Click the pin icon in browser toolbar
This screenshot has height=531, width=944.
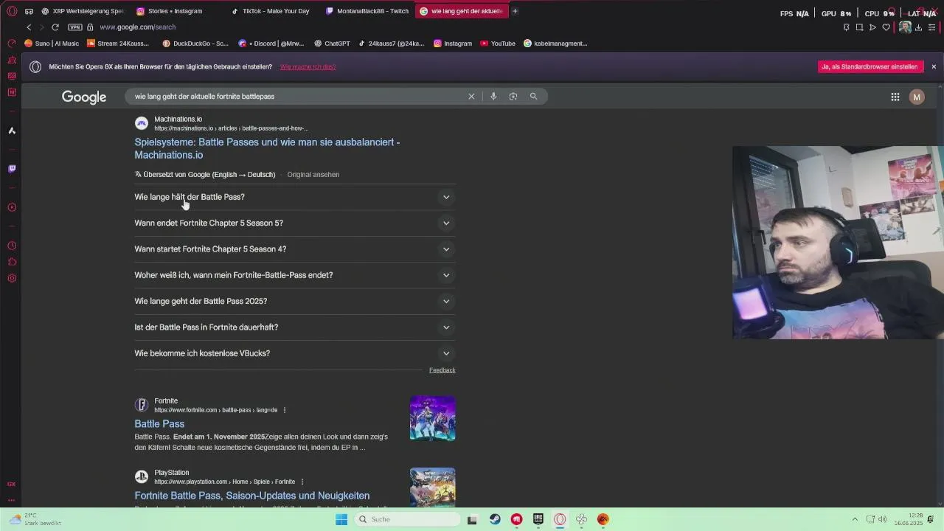pos(846,27)
